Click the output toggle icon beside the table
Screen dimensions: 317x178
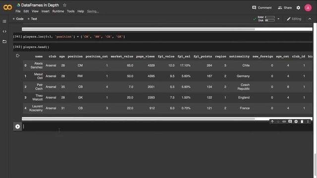tap(18, 56)
